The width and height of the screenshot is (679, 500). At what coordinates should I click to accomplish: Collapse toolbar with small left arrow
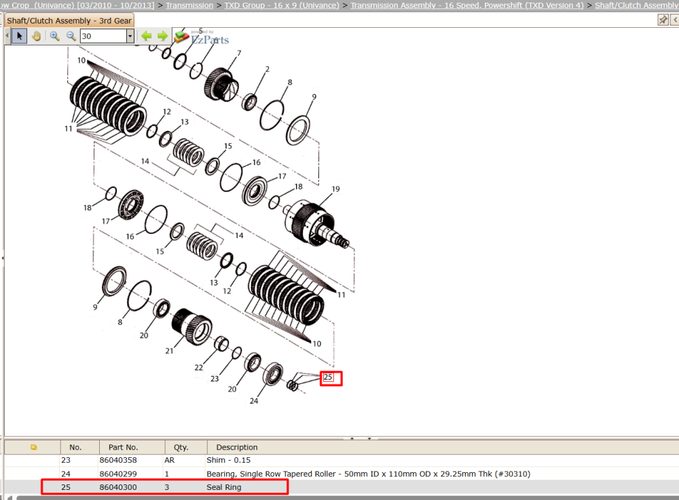tap(7, 37)
